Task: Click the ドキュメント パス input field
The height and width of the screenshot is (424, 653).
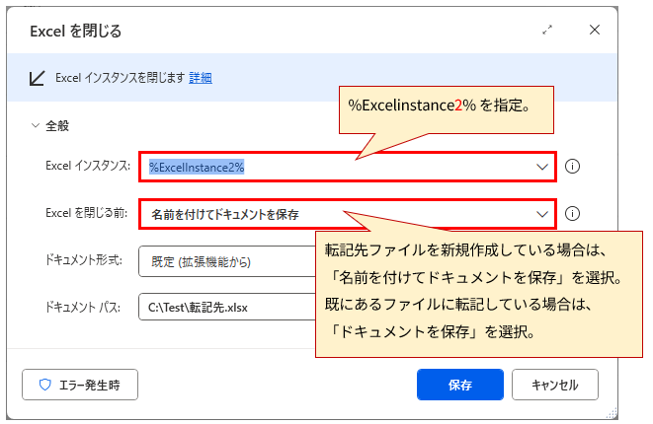Action: (x=227, y=308)
